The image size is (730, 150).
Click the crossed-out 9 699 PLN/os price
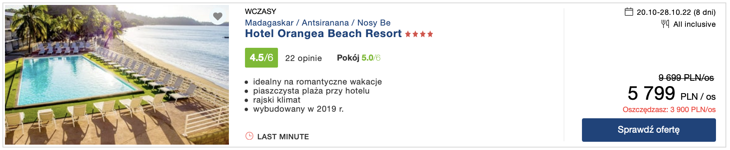point(686,77)
